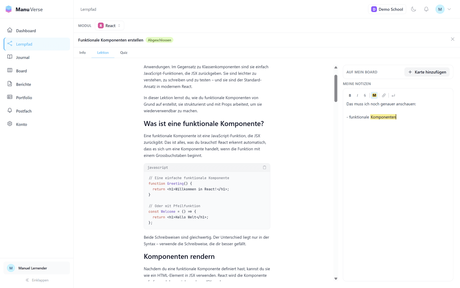The height and width of the screenshot is (288, 460).
Task: Switch to the Quiz tab
Action: (x=124, y=52)
